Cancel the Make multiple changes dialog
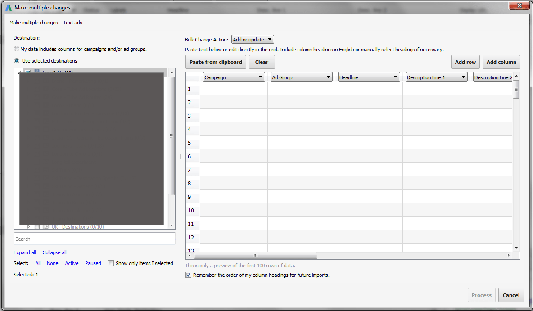 (511, 295)
